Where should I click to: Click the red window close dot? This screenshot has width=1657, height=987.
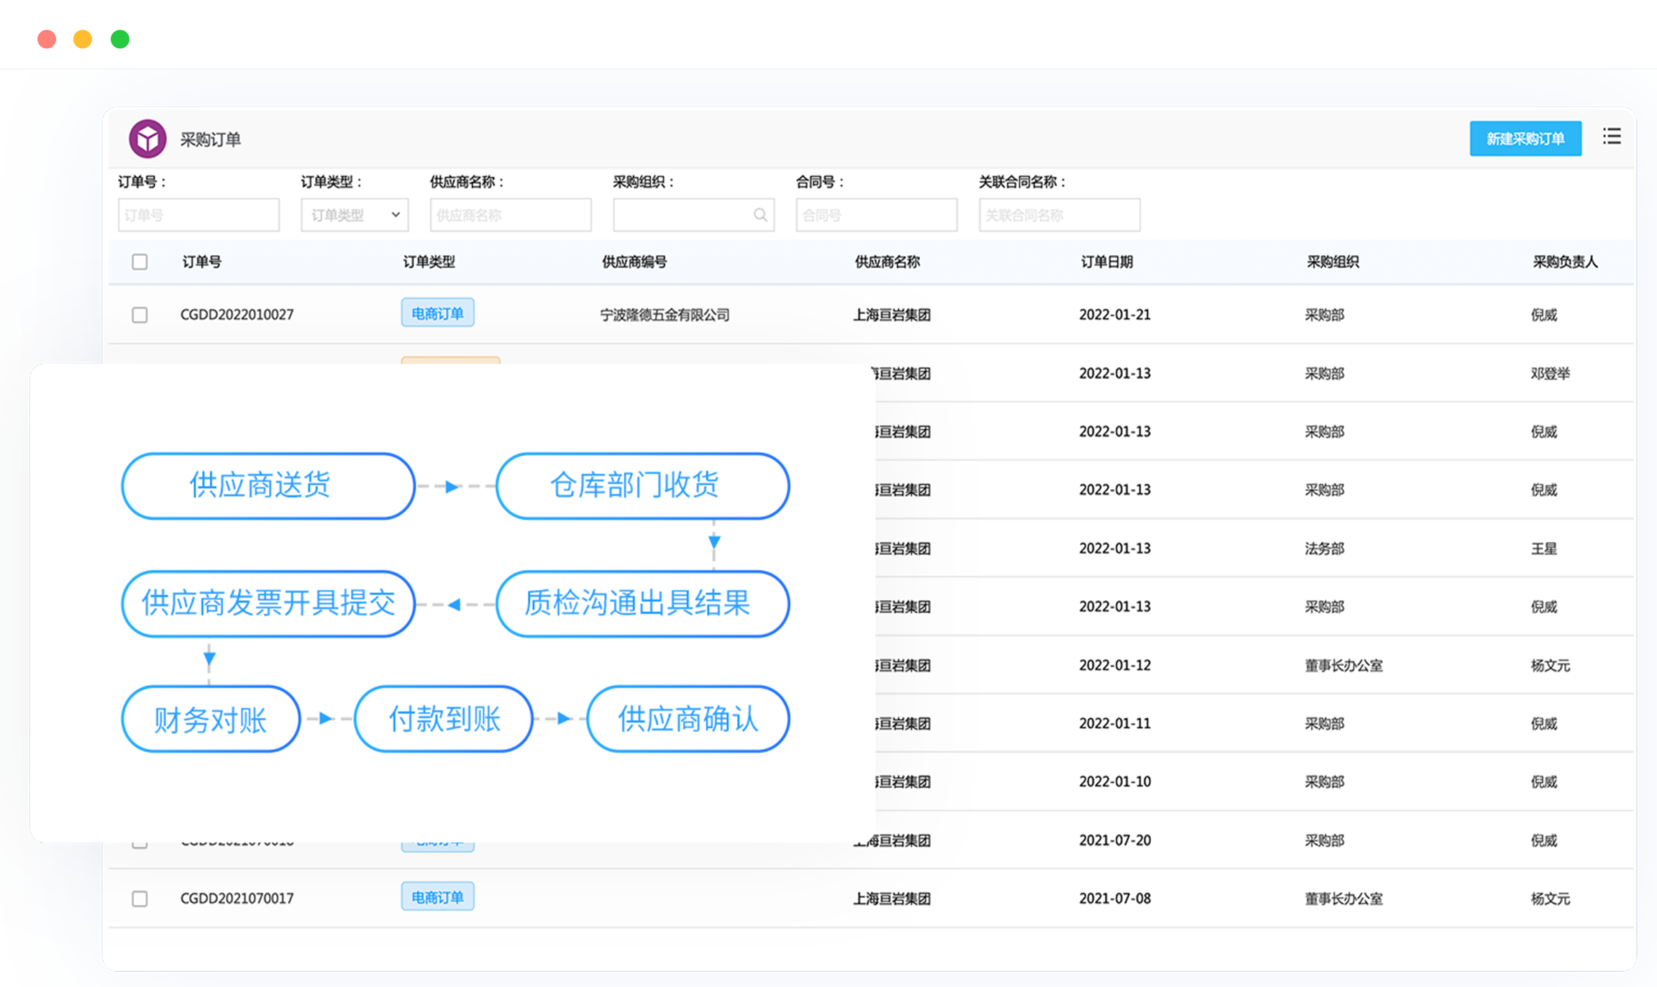tap(47, 39)
